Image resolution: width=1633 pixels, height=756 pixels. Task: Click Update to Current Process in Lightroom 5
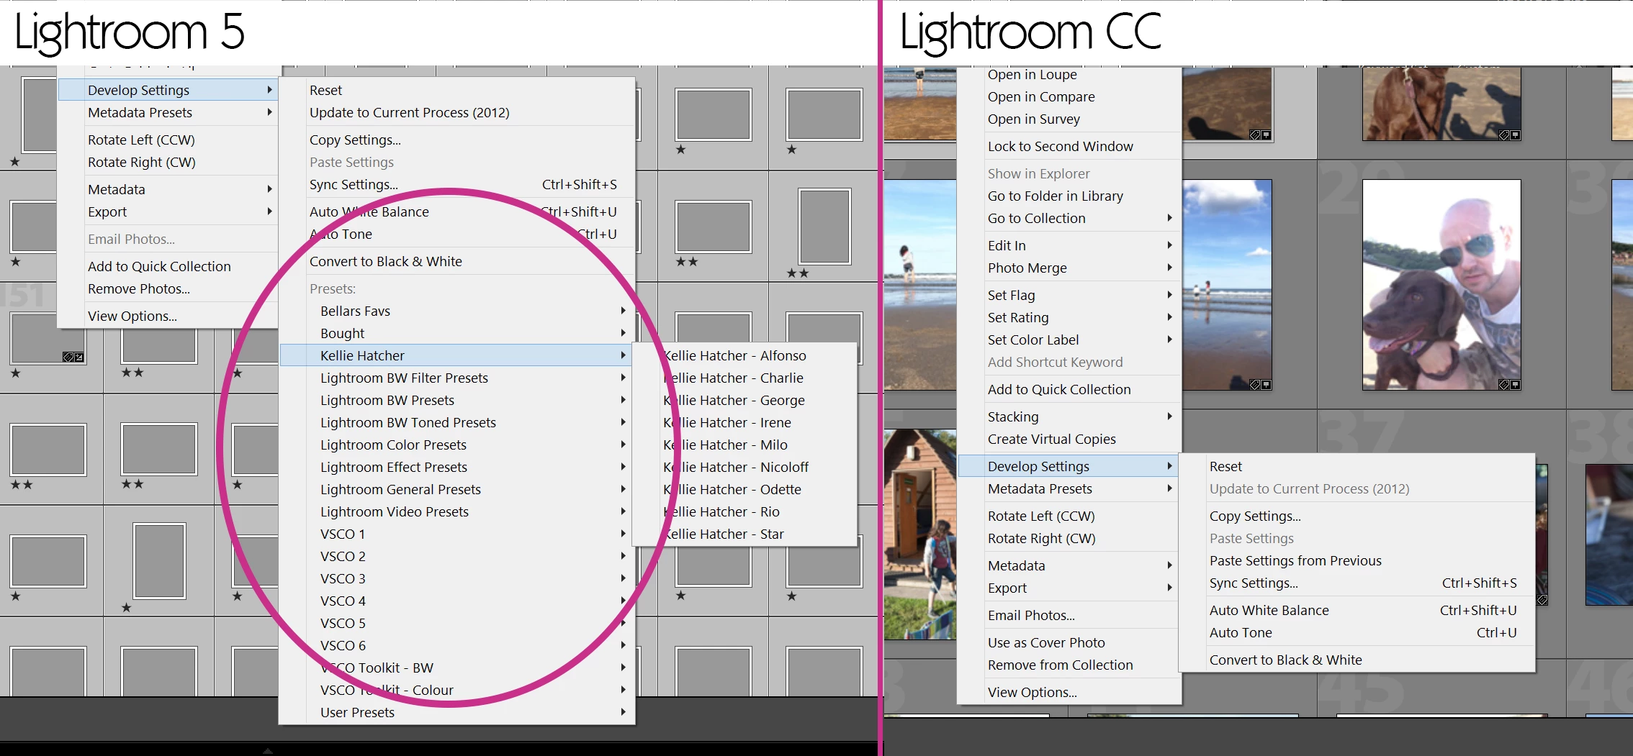[x=457, y=112]
